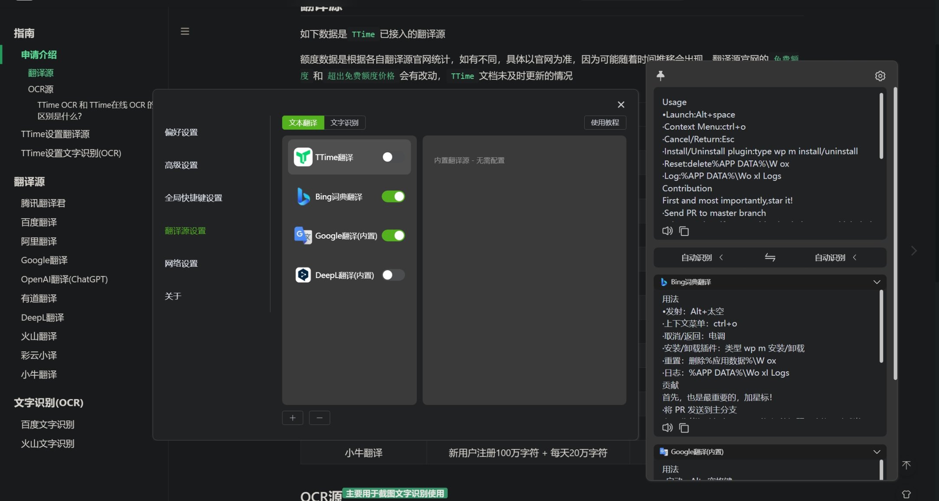This screenshot has width=939, height=501.
Task: Open target language 自动识别 dropdown
Action: coord(835,258)
